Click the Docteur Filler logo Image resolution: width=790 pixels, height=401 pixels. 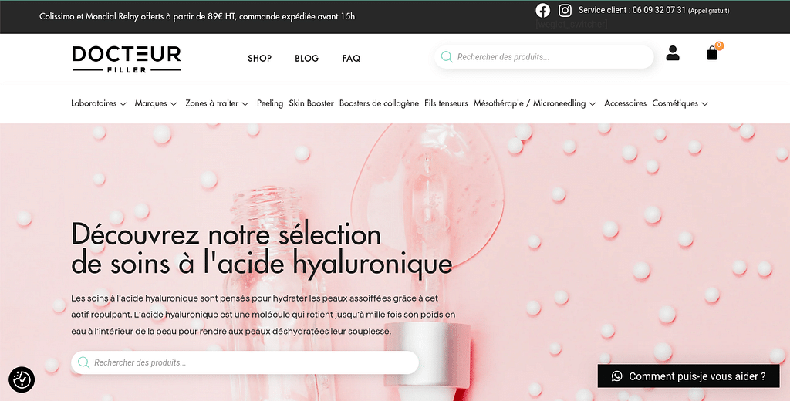127,59
